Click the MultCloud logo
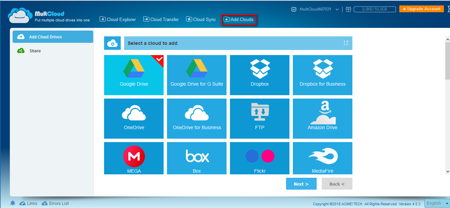This screenshot has width=450, height=208. coord(49,15)
